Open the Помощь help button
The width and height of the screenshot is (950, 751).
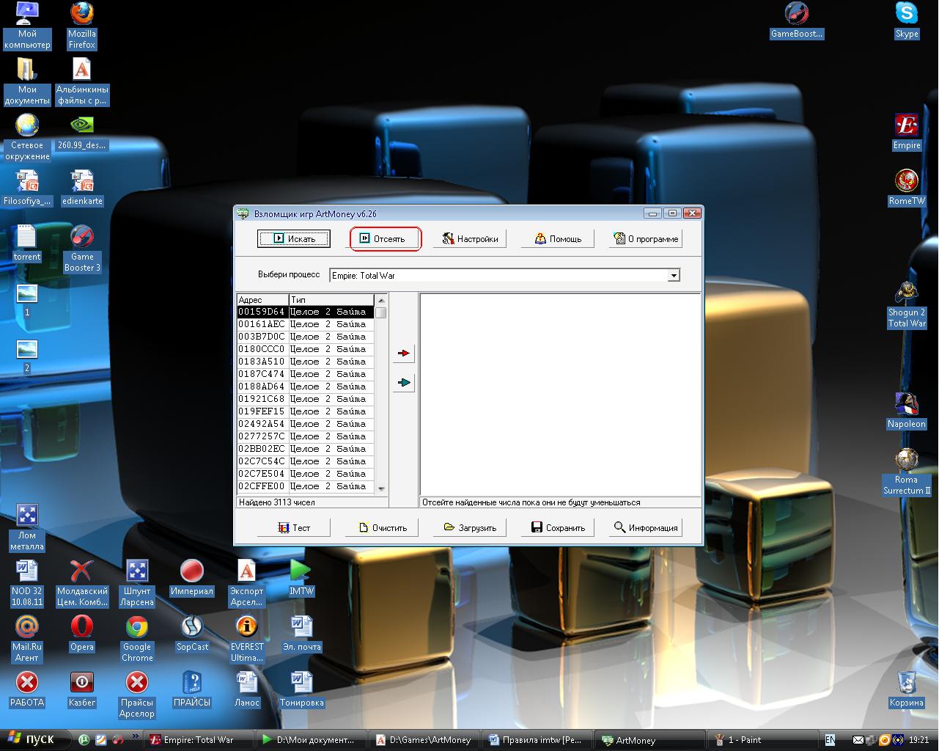(x=558, y=238)
